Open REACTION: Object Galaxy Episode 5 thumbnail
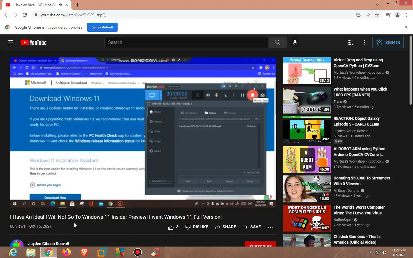The image size is (413, 258). tap(307, 129)
